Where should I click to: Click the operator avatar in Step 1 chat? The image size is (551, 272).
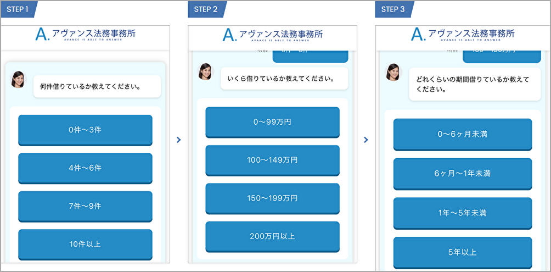click(18, 80)
